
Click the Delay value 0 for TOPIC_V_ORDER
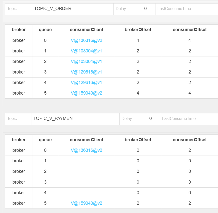coord(145,9)
